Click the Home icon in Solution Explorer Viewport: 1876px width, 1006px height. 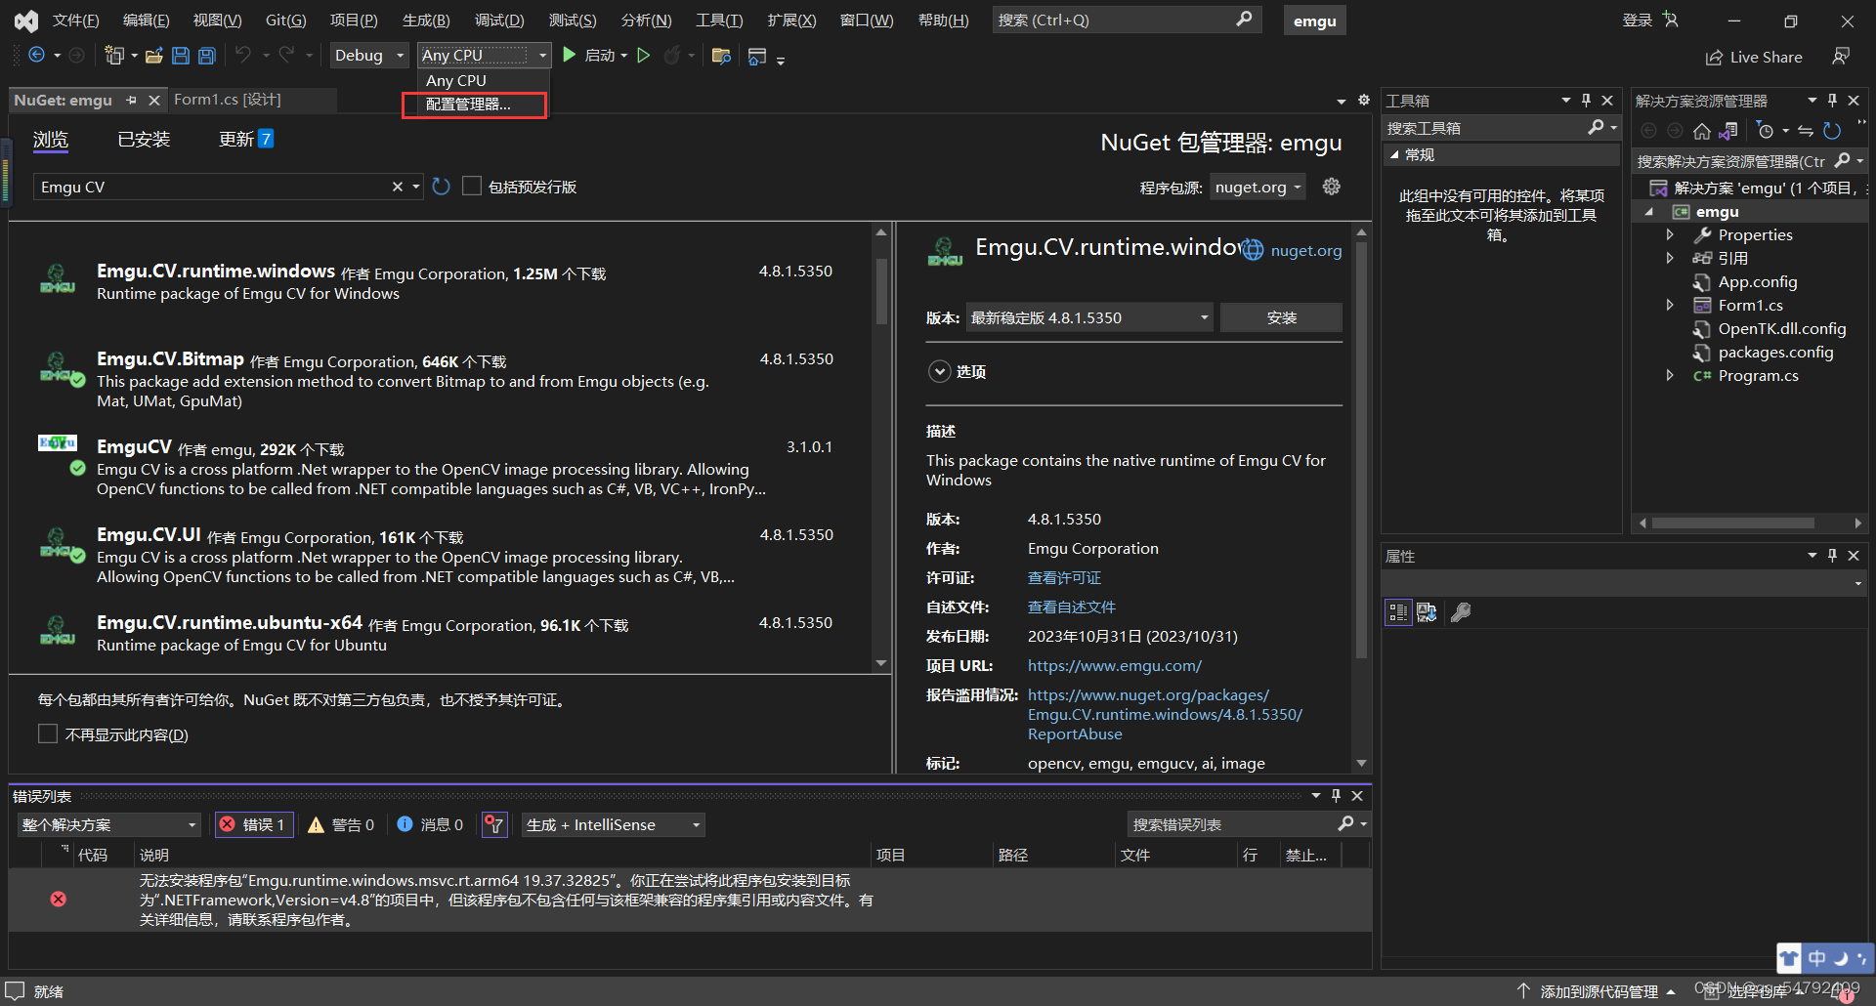[x=1702, y=130]
